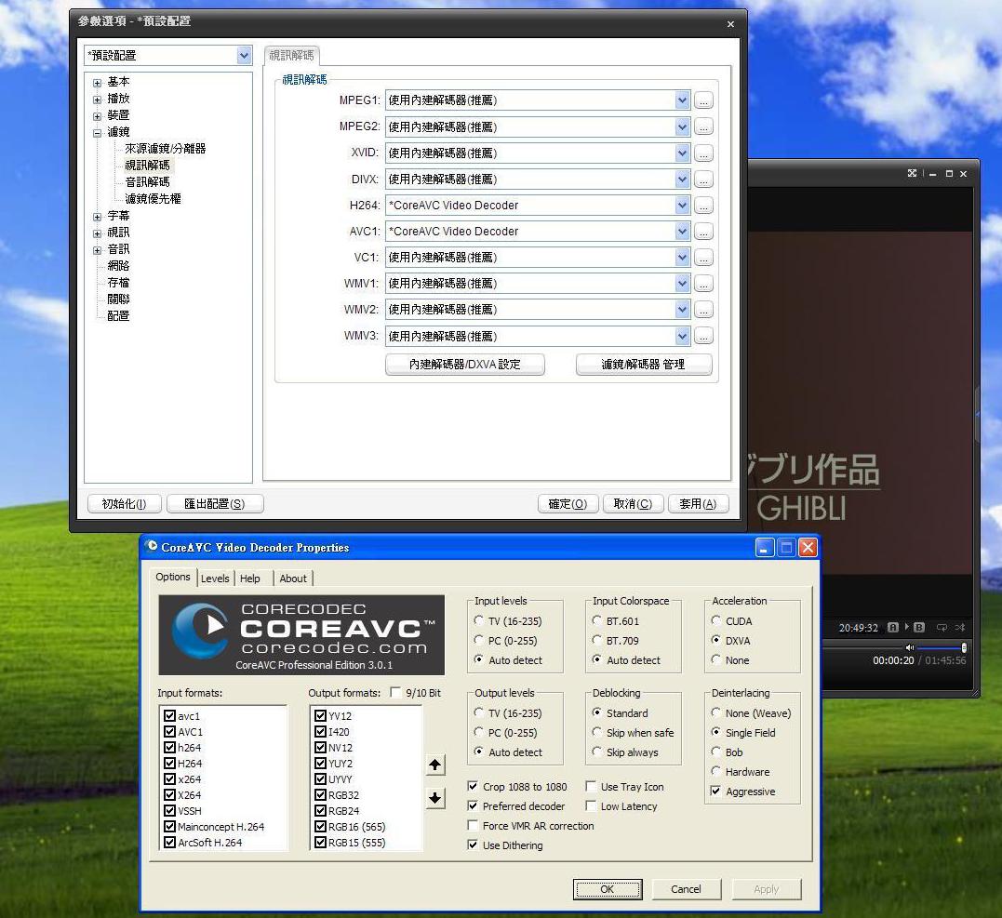Toggle Preferred decoder checkbox

pyautogui.click(x=473, y=806)
